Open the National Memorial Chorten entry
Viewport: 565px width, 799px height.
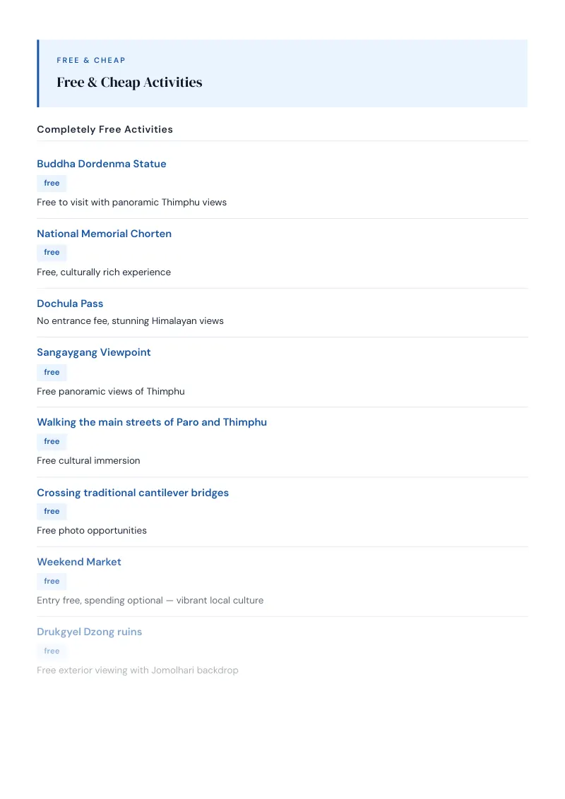(104, 234)
